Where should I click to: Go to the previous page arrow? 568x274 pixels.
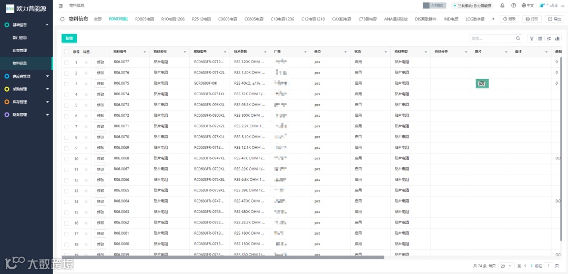point(526,266)
